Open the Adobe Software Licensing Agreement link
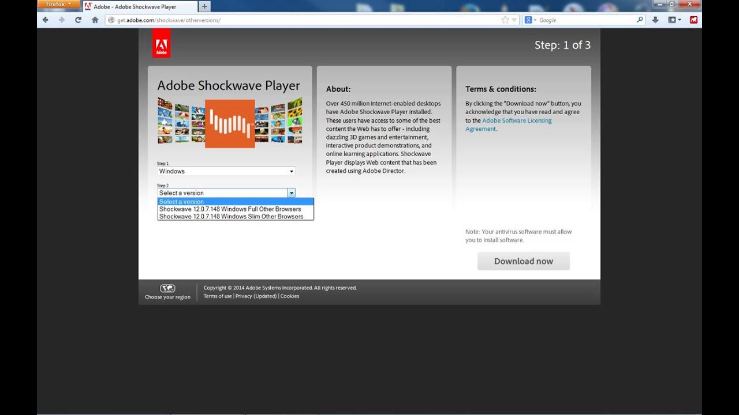This screenshot has height=415, width=739. click(509, 124)
